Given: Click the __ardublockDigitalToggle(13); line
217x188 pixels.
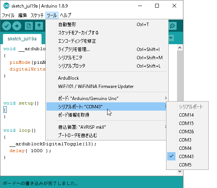Looking at the screenshot, I should point(53,144).
